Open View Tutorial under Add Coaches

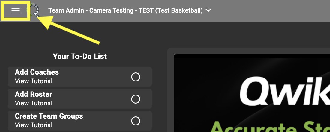(x=34, y=81)
